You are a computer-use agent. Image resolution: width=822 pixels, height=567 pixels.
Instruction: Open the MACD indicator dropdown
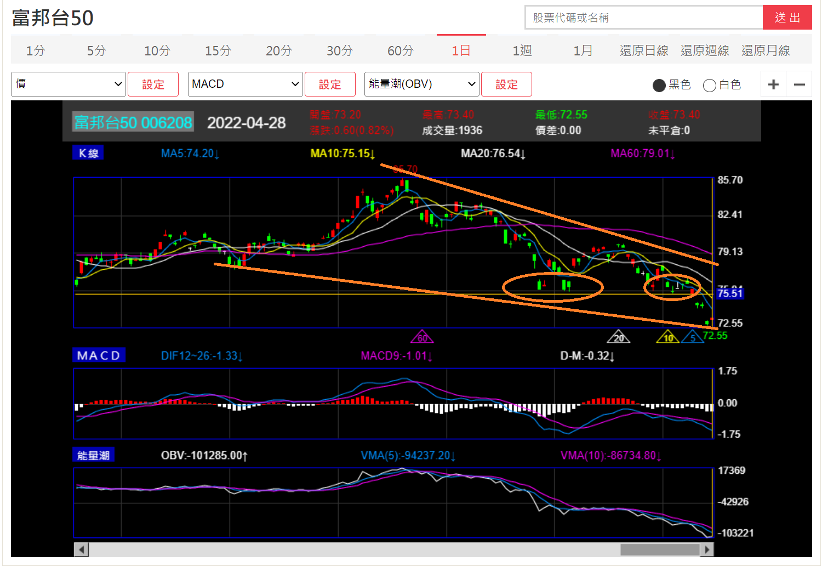[x=246, y=84]
